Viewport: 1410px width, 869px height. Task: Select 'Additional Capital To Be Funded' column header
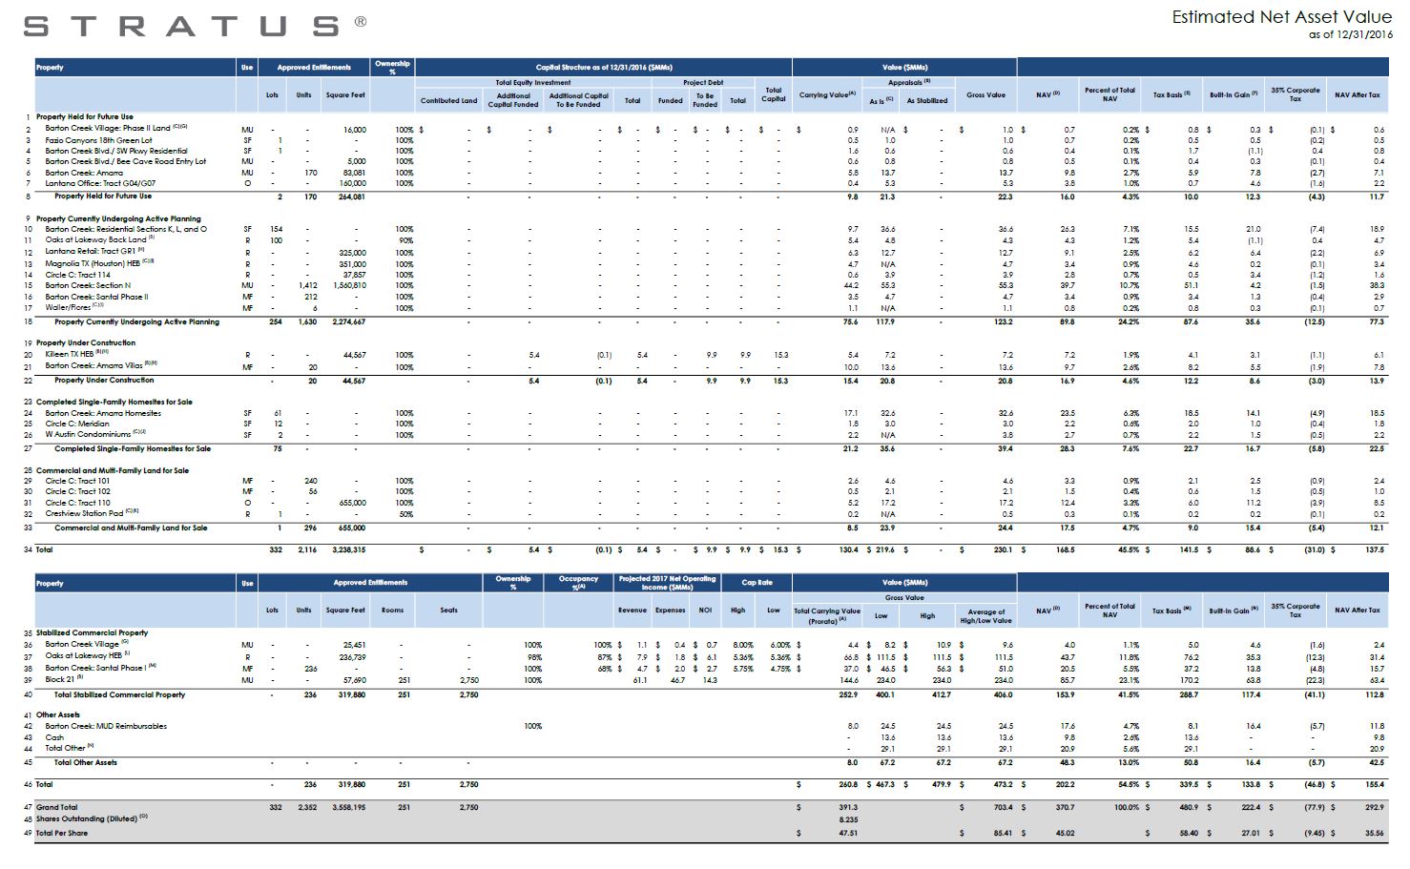point(579,100)
